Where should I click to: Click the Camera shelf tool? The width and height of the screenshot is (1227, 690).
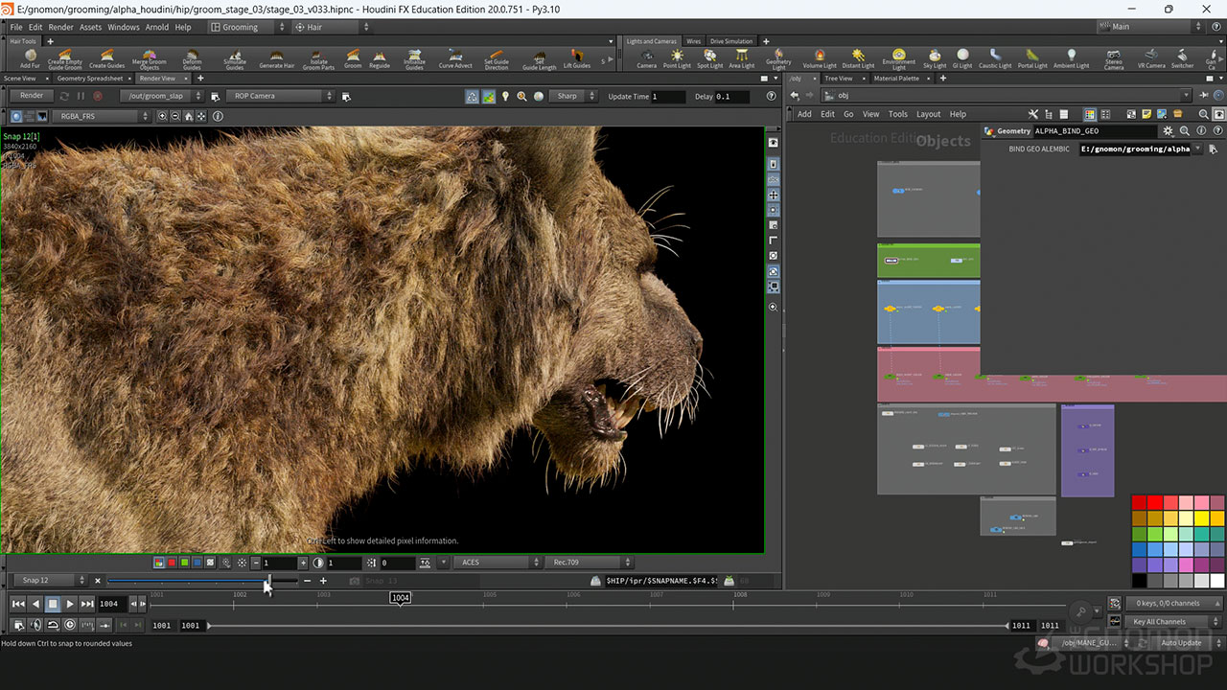647,58
